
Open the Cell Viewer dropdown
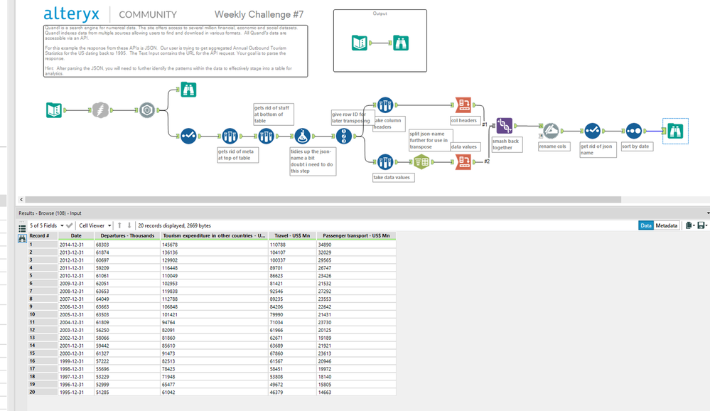pos(95,225)
